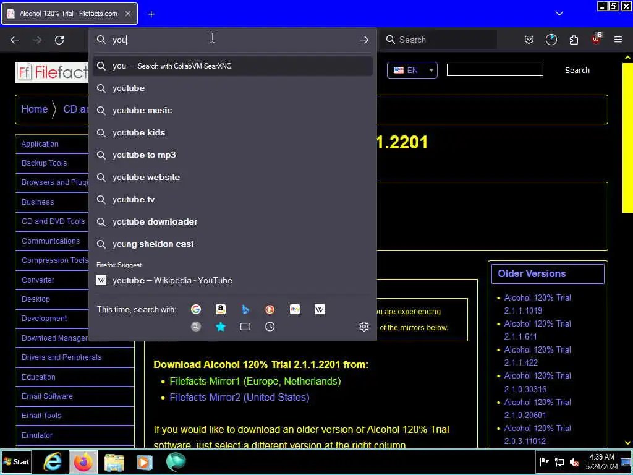Image resolution: width=633 pixels, height=475 pixels.
Task: Click the Firefox toolbar Search box
Action: [x=440, y=40]
